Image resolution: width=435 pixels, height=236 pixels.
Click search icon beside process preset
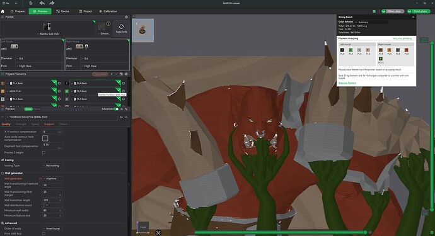pyautogui.click(x=126, y=117)
